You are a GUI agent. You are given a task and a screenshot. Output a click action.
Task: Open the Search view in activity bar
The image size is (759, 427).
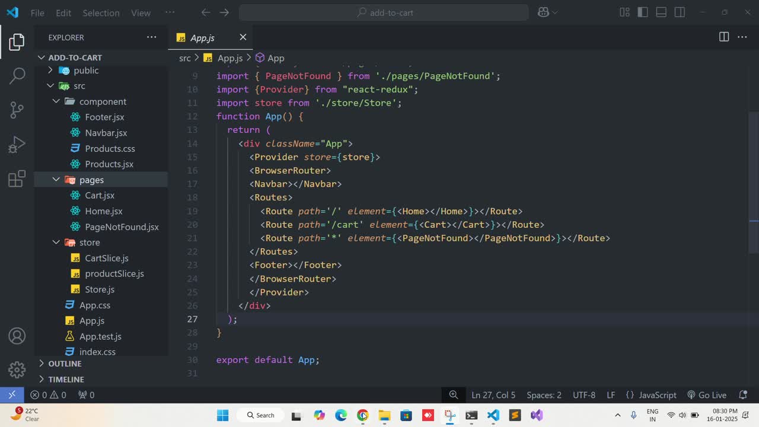pyautogui.click(x=17, y=75)
